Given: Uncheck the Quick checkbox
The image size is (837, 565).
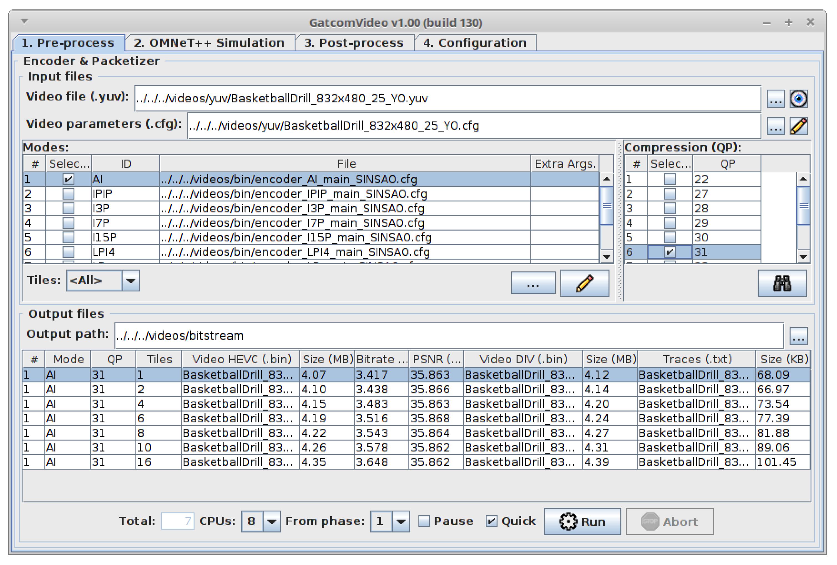Looking at the screenshot, I should tap(491, 521).
